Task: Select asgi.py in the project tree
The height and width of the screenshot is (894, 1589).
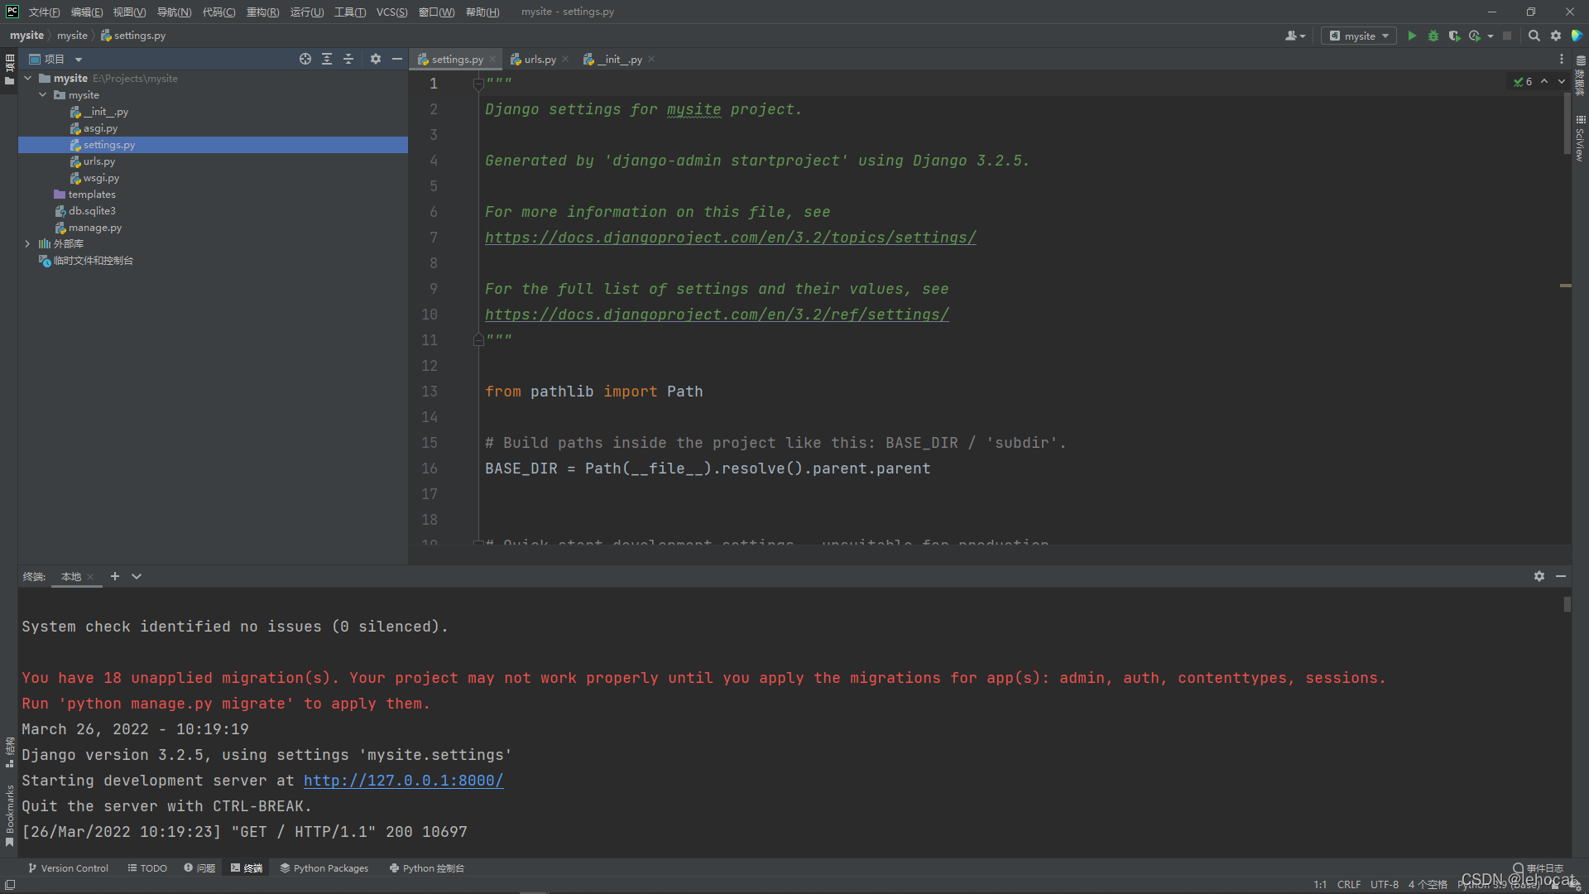Action: [x=99, y=128]
